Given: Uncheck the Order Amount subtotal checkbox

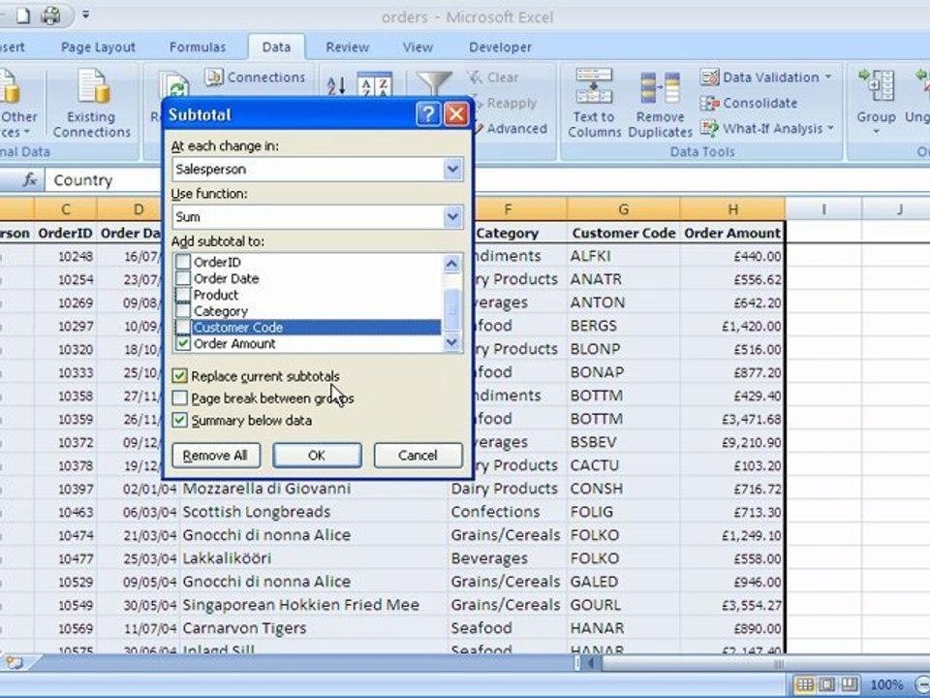Looking at the screenshot, I should (183, 343).
